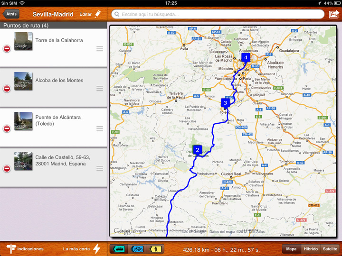Remove Puente de Alcántara red minus icon
This screenshot has height=256, width=342.
click(x=7, y=128)
